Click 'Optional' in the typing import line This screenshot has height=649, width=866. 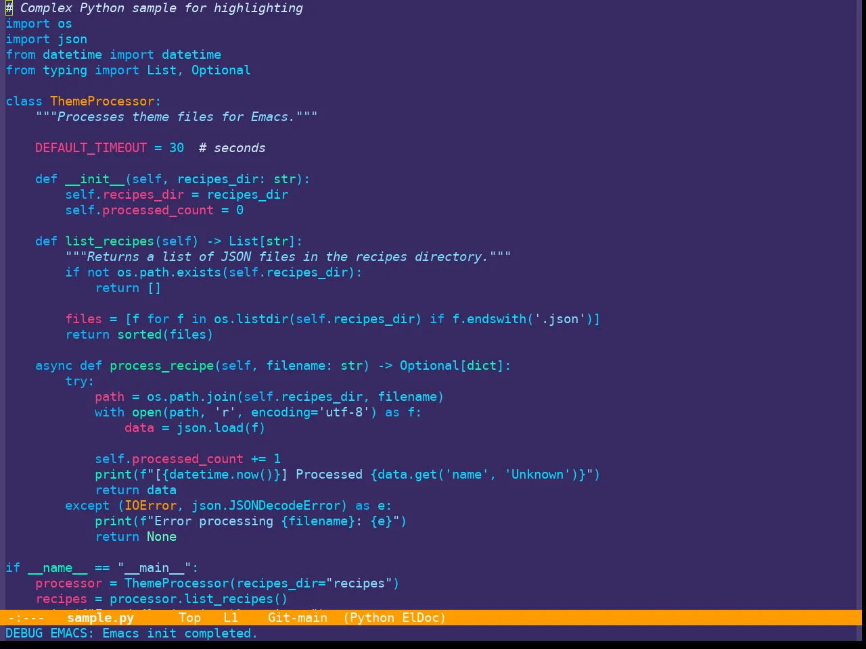tap(221, 70)
